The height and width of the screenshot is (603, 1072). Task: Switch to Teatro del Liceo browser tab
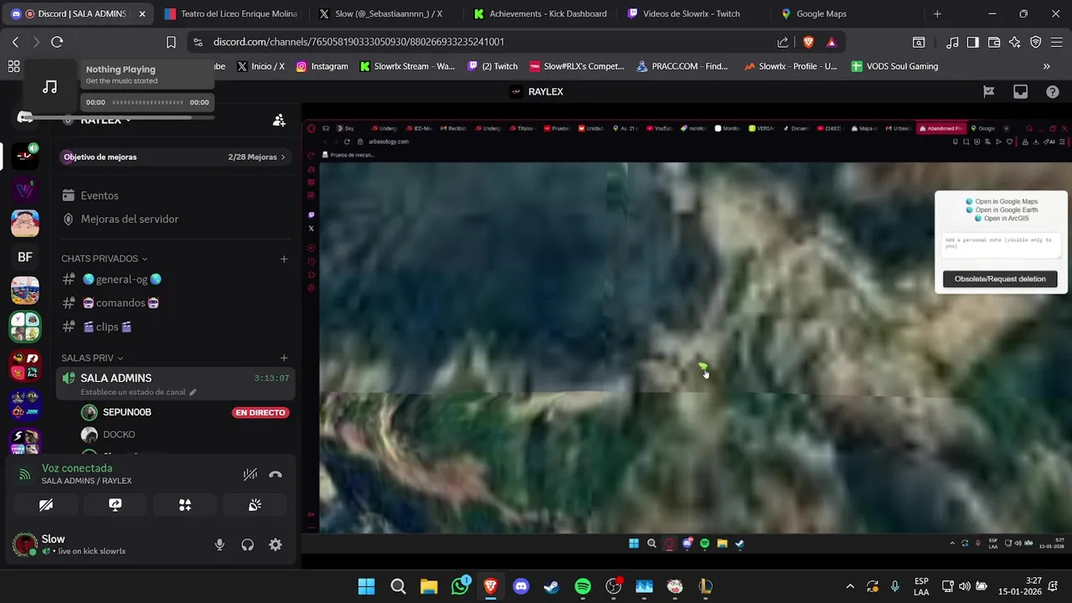[x=230, y=14]
